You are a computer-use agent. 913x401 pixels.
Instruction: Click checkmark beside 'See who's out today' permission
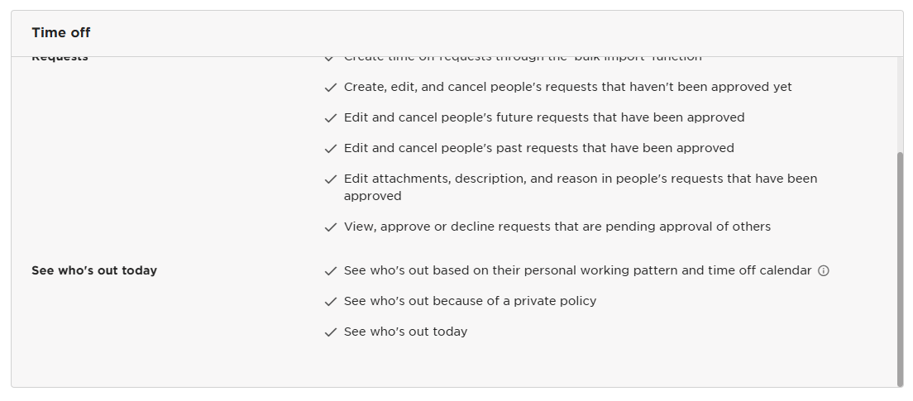pos(331,332)
